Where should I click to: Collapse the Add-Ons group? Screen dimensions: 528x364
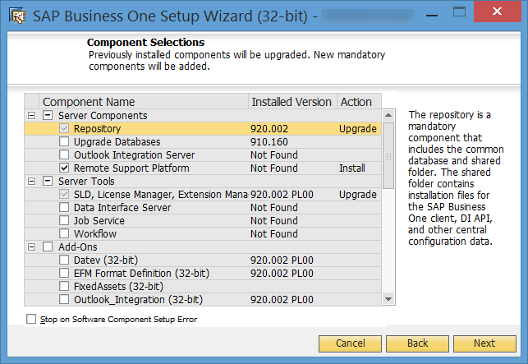coord(32,247)
